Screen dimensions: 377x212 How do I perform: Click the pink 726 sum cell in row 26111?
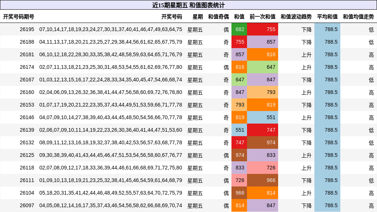point(239,180)
